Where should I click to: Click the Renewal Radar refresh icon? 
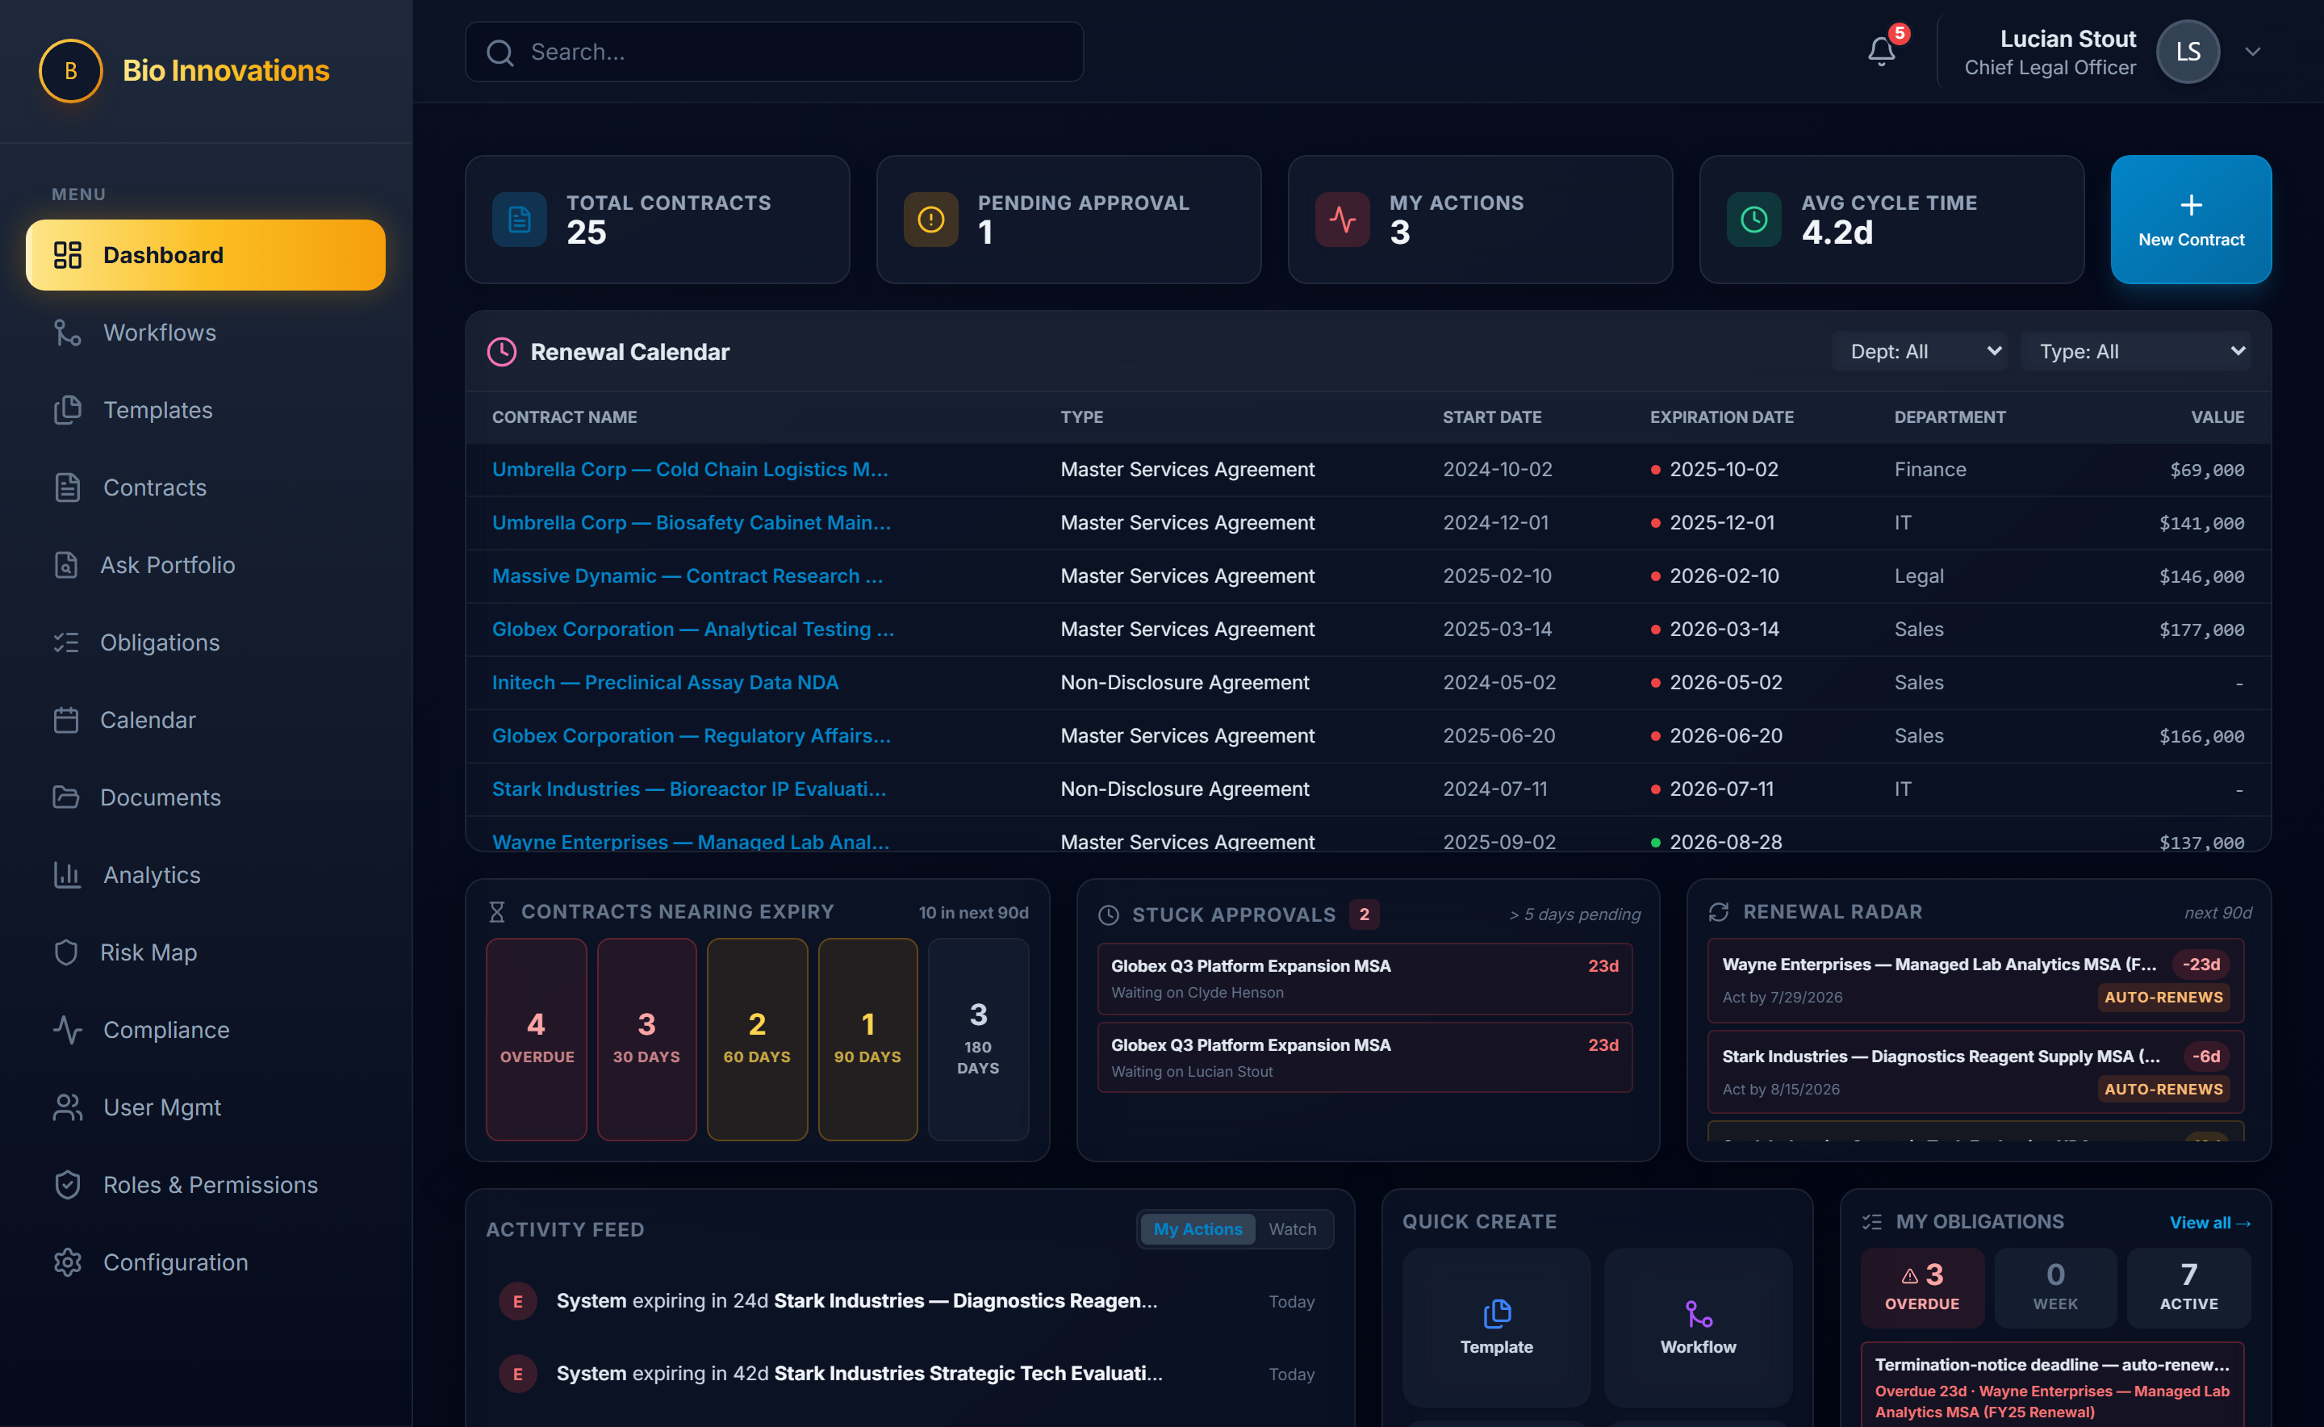[1718, 912]
